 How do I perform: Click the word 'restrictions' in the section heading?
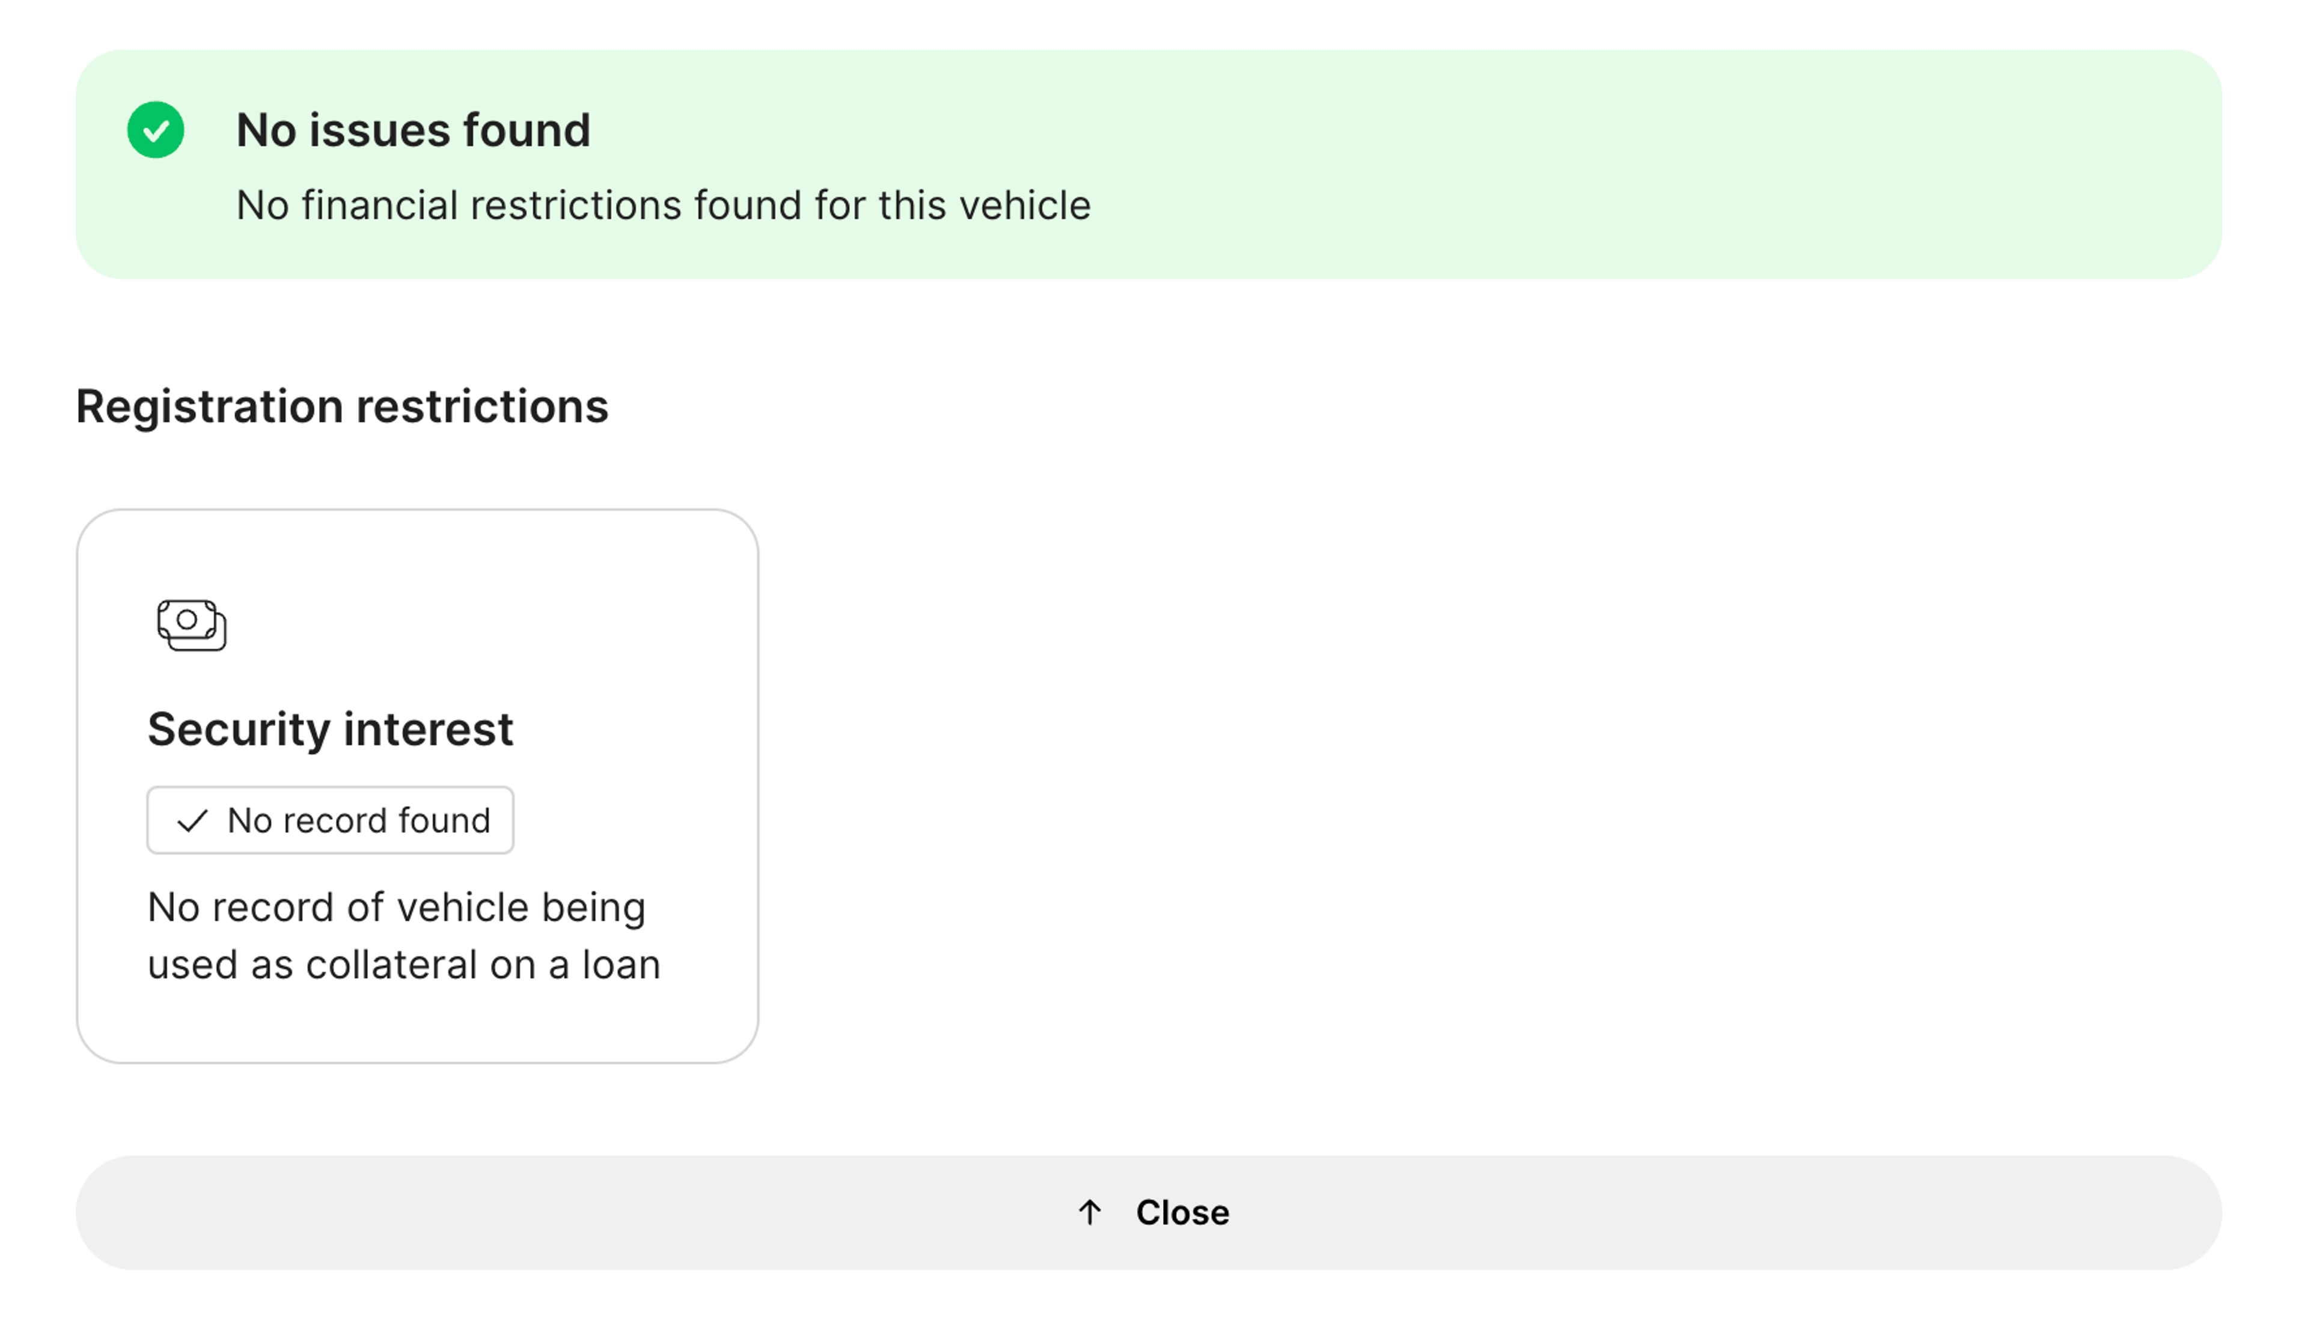pos(482,406)
